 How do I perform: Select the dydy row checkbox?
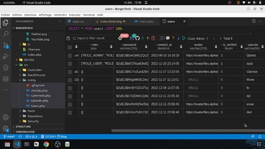coord(70,64)
